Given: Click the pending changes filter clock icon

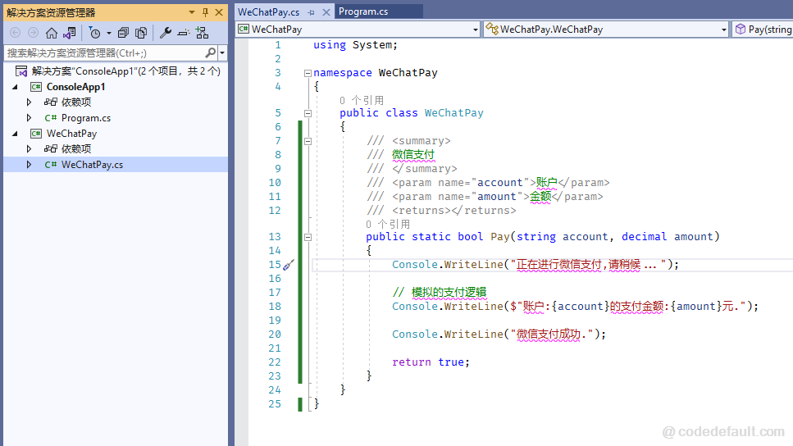Looking at the screenshot, I should pos(94,33).
